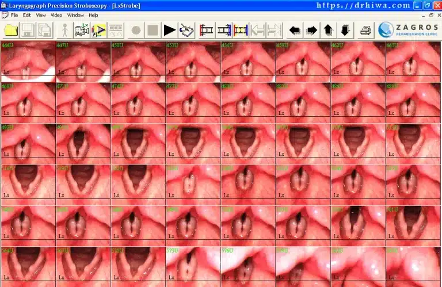Click the black down arrow icon
The height and width of the screenshot is (287, 442).
[x=345, y=30]
